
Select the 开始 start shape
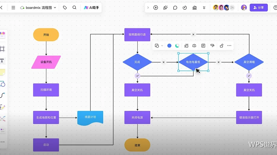tap(46, 35)
